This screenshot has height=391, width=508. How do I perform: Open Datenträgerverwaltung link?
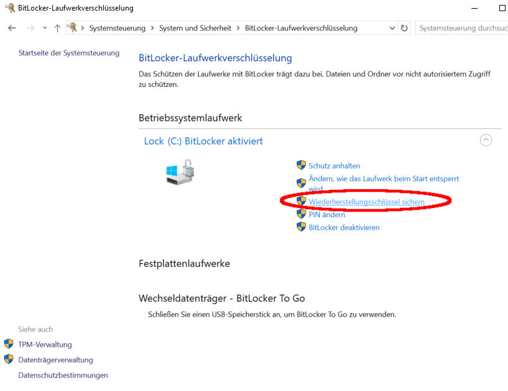tap(55, 360)
